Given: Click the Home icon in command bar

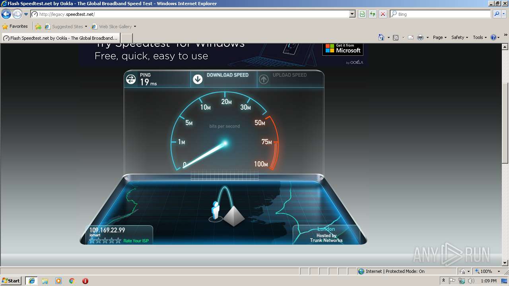Looking at the screenshot, I should tap(381, 37).
